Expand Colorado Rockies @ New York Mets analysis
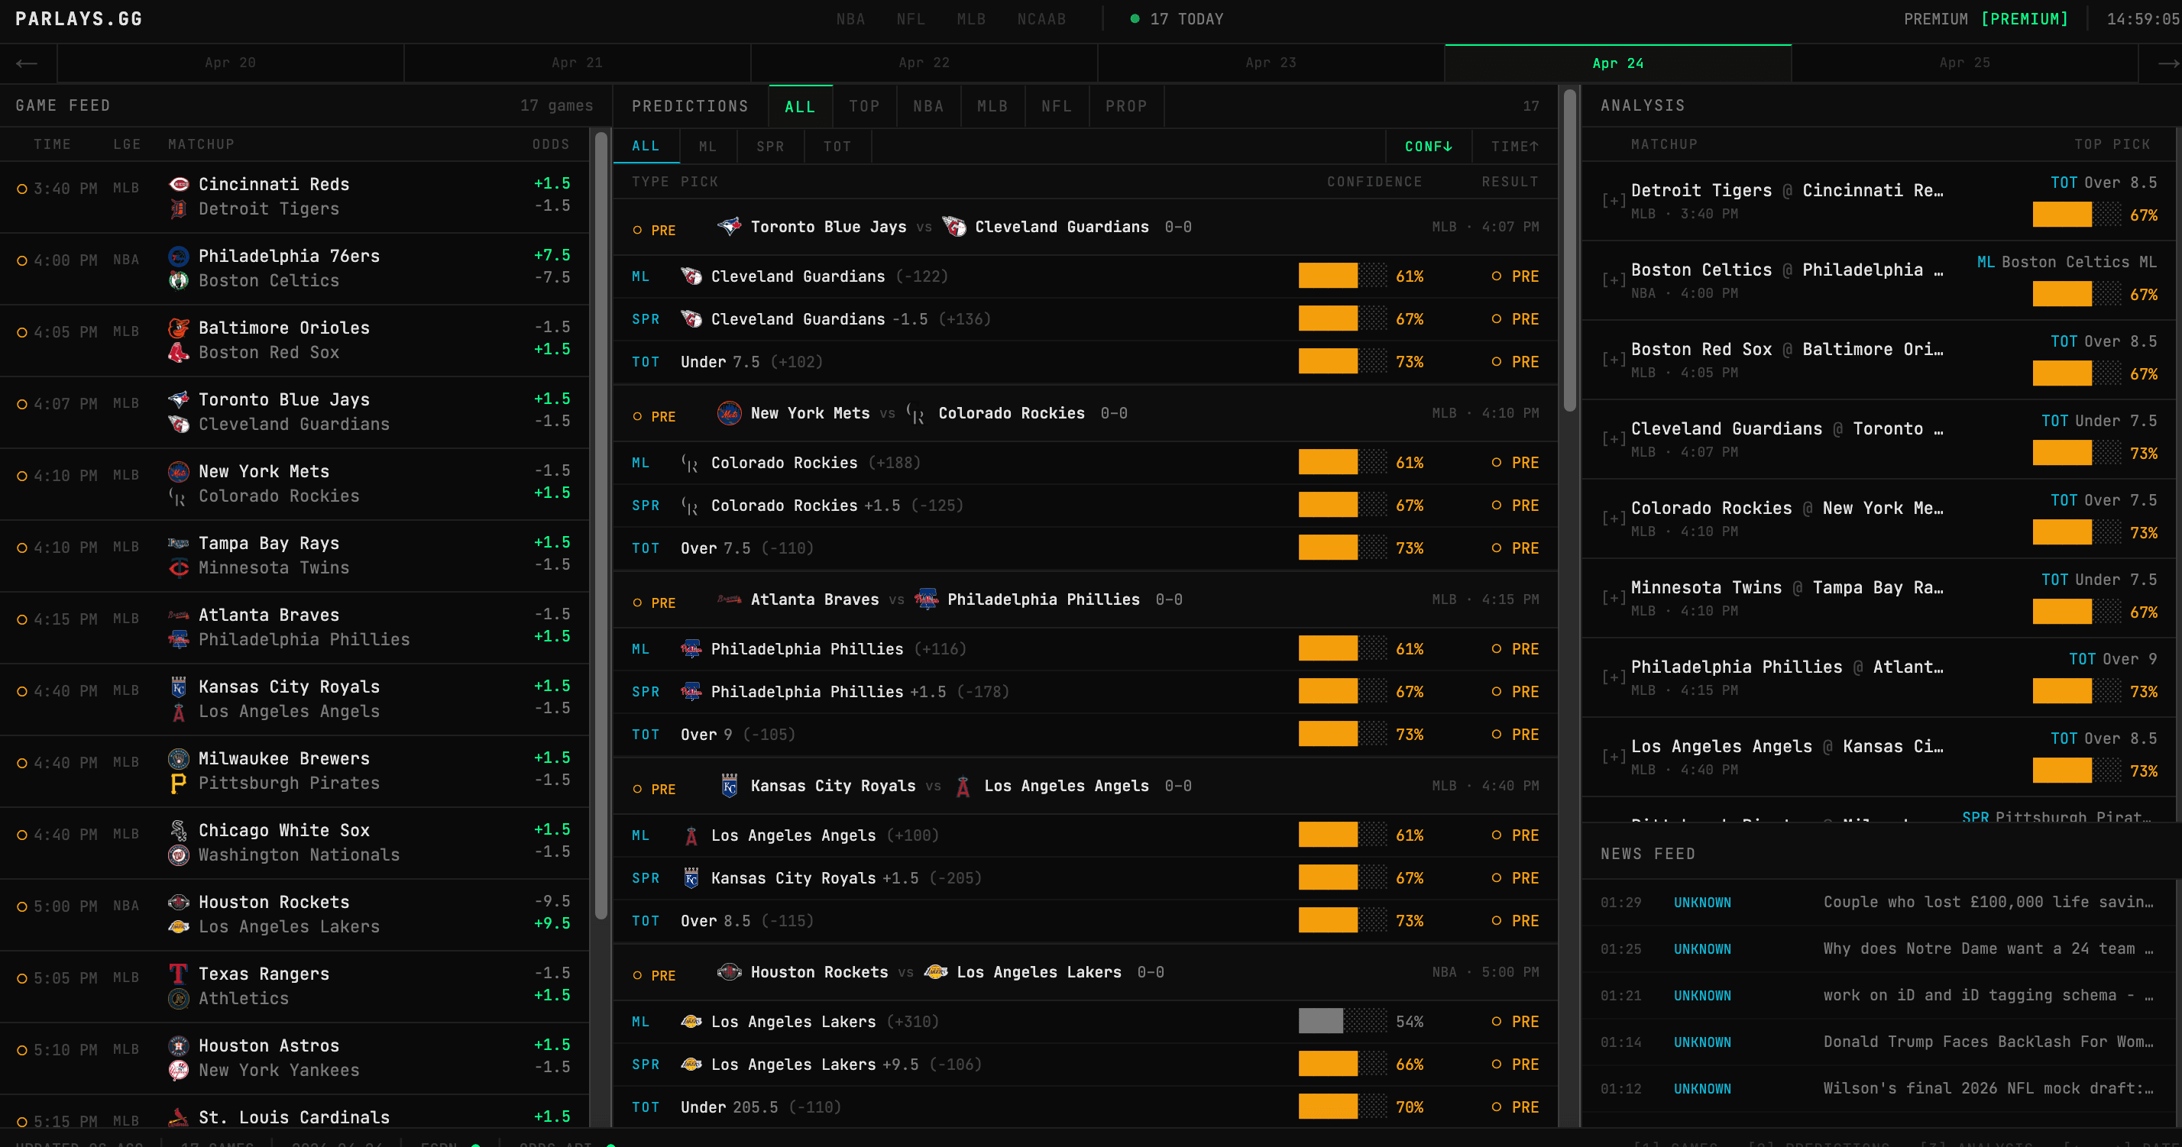This screenshot has height=1147, width=2182. [1613, 519]
